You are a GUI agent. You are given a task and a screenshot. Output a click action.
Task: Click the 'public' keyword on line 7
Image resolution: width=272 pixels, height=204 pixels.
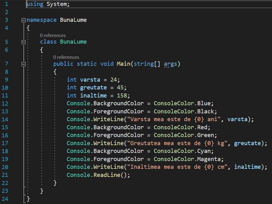pyautogui.click(x=63, y=64)
